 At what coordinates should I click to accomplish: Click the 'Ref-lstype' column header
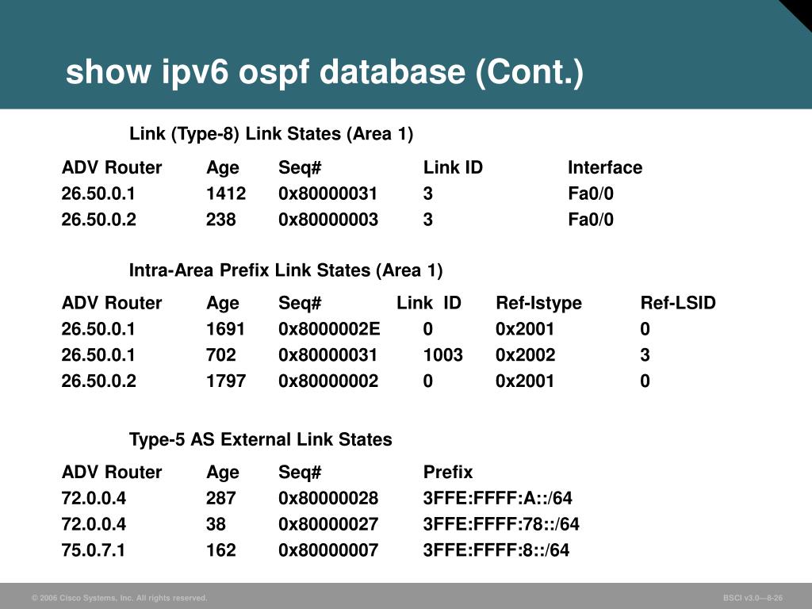538,304
